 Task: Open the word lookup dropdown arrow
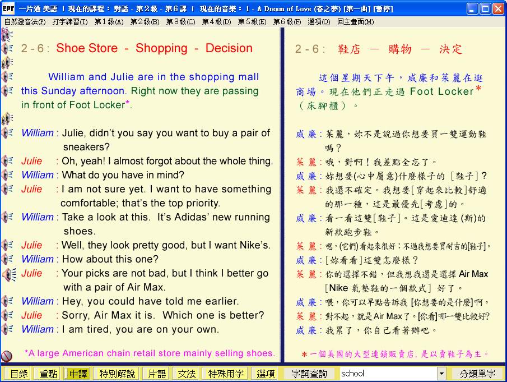441,374
